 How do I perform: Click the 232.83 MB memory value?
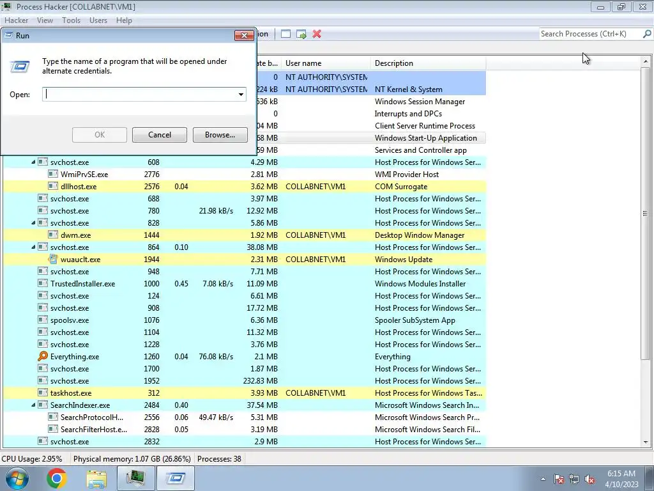261,381
